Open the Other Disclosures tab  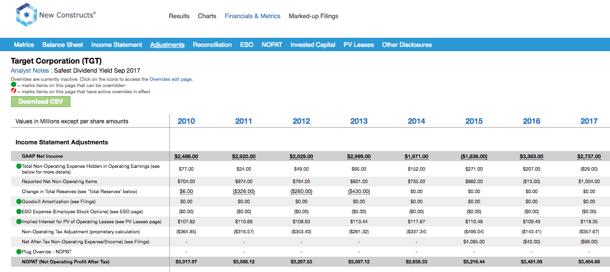[407, 44]
